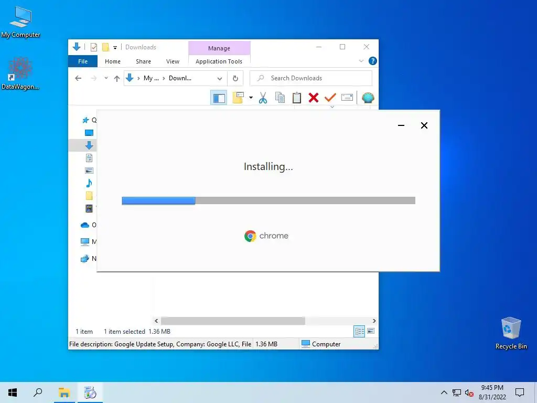Screen dimensions: 537x403
Task: Customize Quick Access Toolbar dropdown
Action: coord(115,48)
